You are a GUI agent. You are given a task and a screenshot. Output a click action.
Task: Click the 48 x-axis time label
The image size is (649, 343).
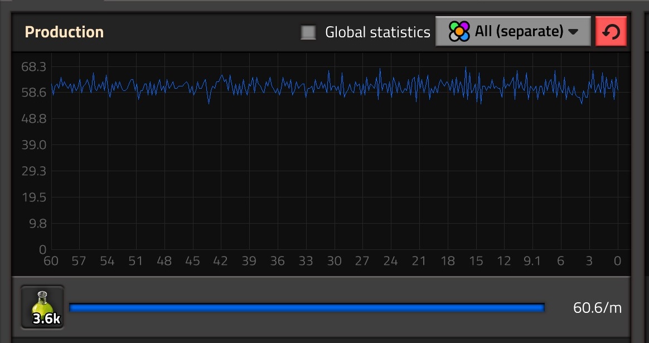tap(164, 261)
